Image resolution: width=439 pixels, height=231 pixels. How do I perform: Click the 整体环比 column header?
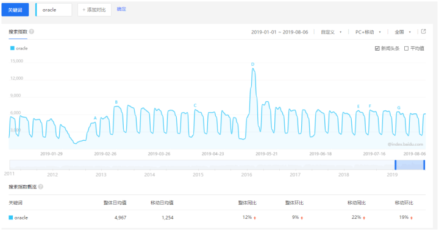294,203
